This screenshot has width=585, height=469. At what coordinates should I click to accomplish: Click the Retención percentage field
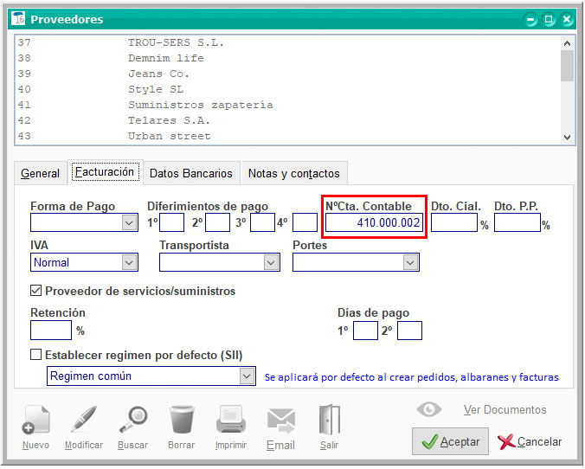click(51, 331)
